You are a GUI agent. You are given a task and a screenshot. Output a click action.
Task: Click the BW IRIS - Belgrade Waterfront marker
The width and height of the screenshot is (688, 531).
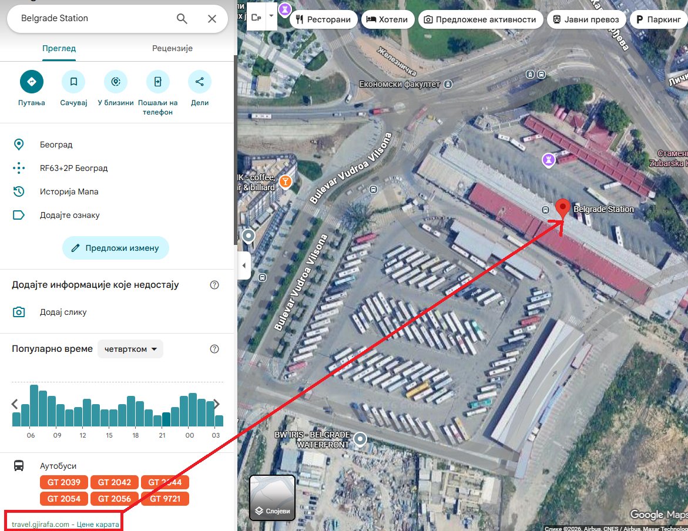click(x=360, y=439)
